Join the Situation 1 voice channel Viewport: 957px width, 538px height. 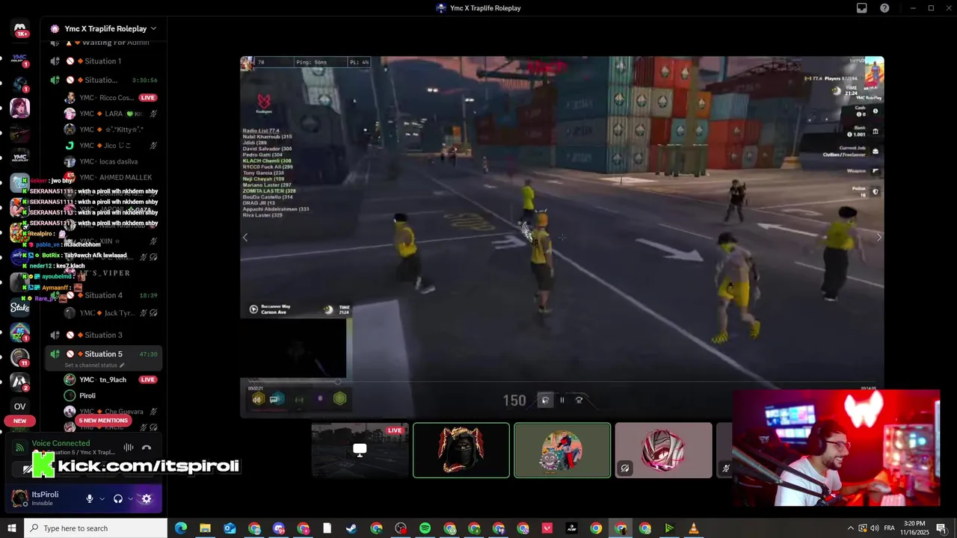click(x=104, y=61)
